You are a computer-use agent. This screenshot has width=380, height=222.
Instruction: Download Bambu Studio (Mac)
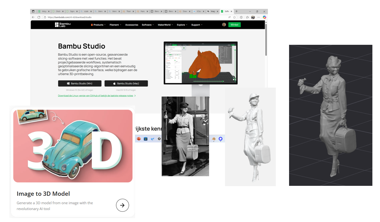(x=126, y=84)
